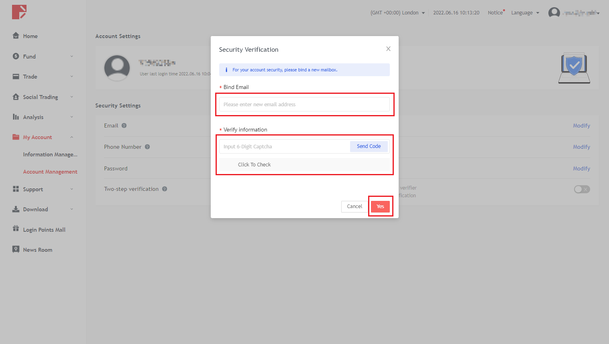Toggle the Two-step verification switch

(582, 189)
